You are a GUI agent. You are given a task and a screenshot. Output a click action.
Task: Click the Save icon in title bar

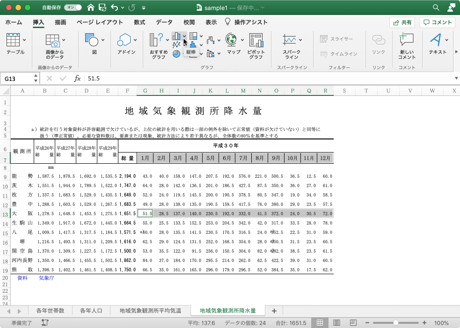102,7
